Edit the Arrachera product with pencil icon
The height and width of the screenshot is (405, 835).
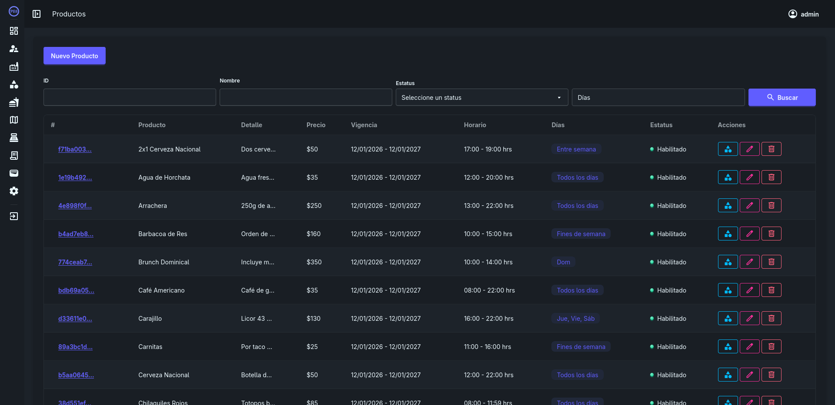pos(749,205)
